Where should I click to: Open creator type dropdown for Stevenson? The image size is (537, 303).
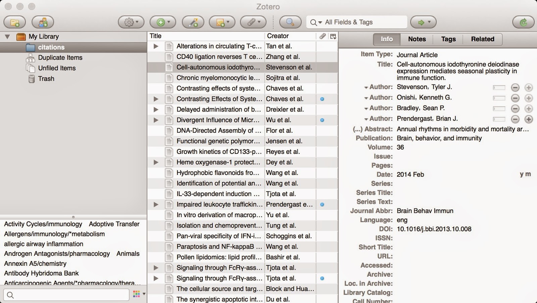366,87
